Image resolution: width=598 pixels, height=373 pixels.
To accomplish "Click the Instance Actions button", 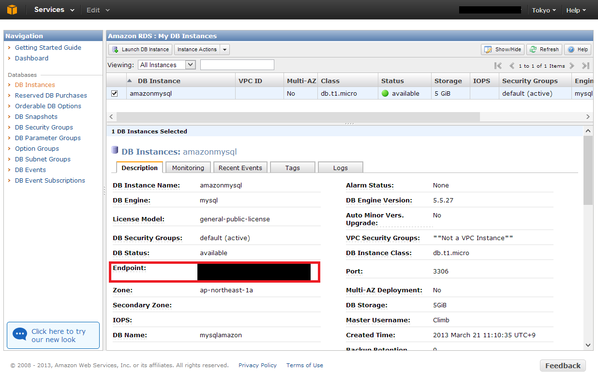I will (197, 49).
